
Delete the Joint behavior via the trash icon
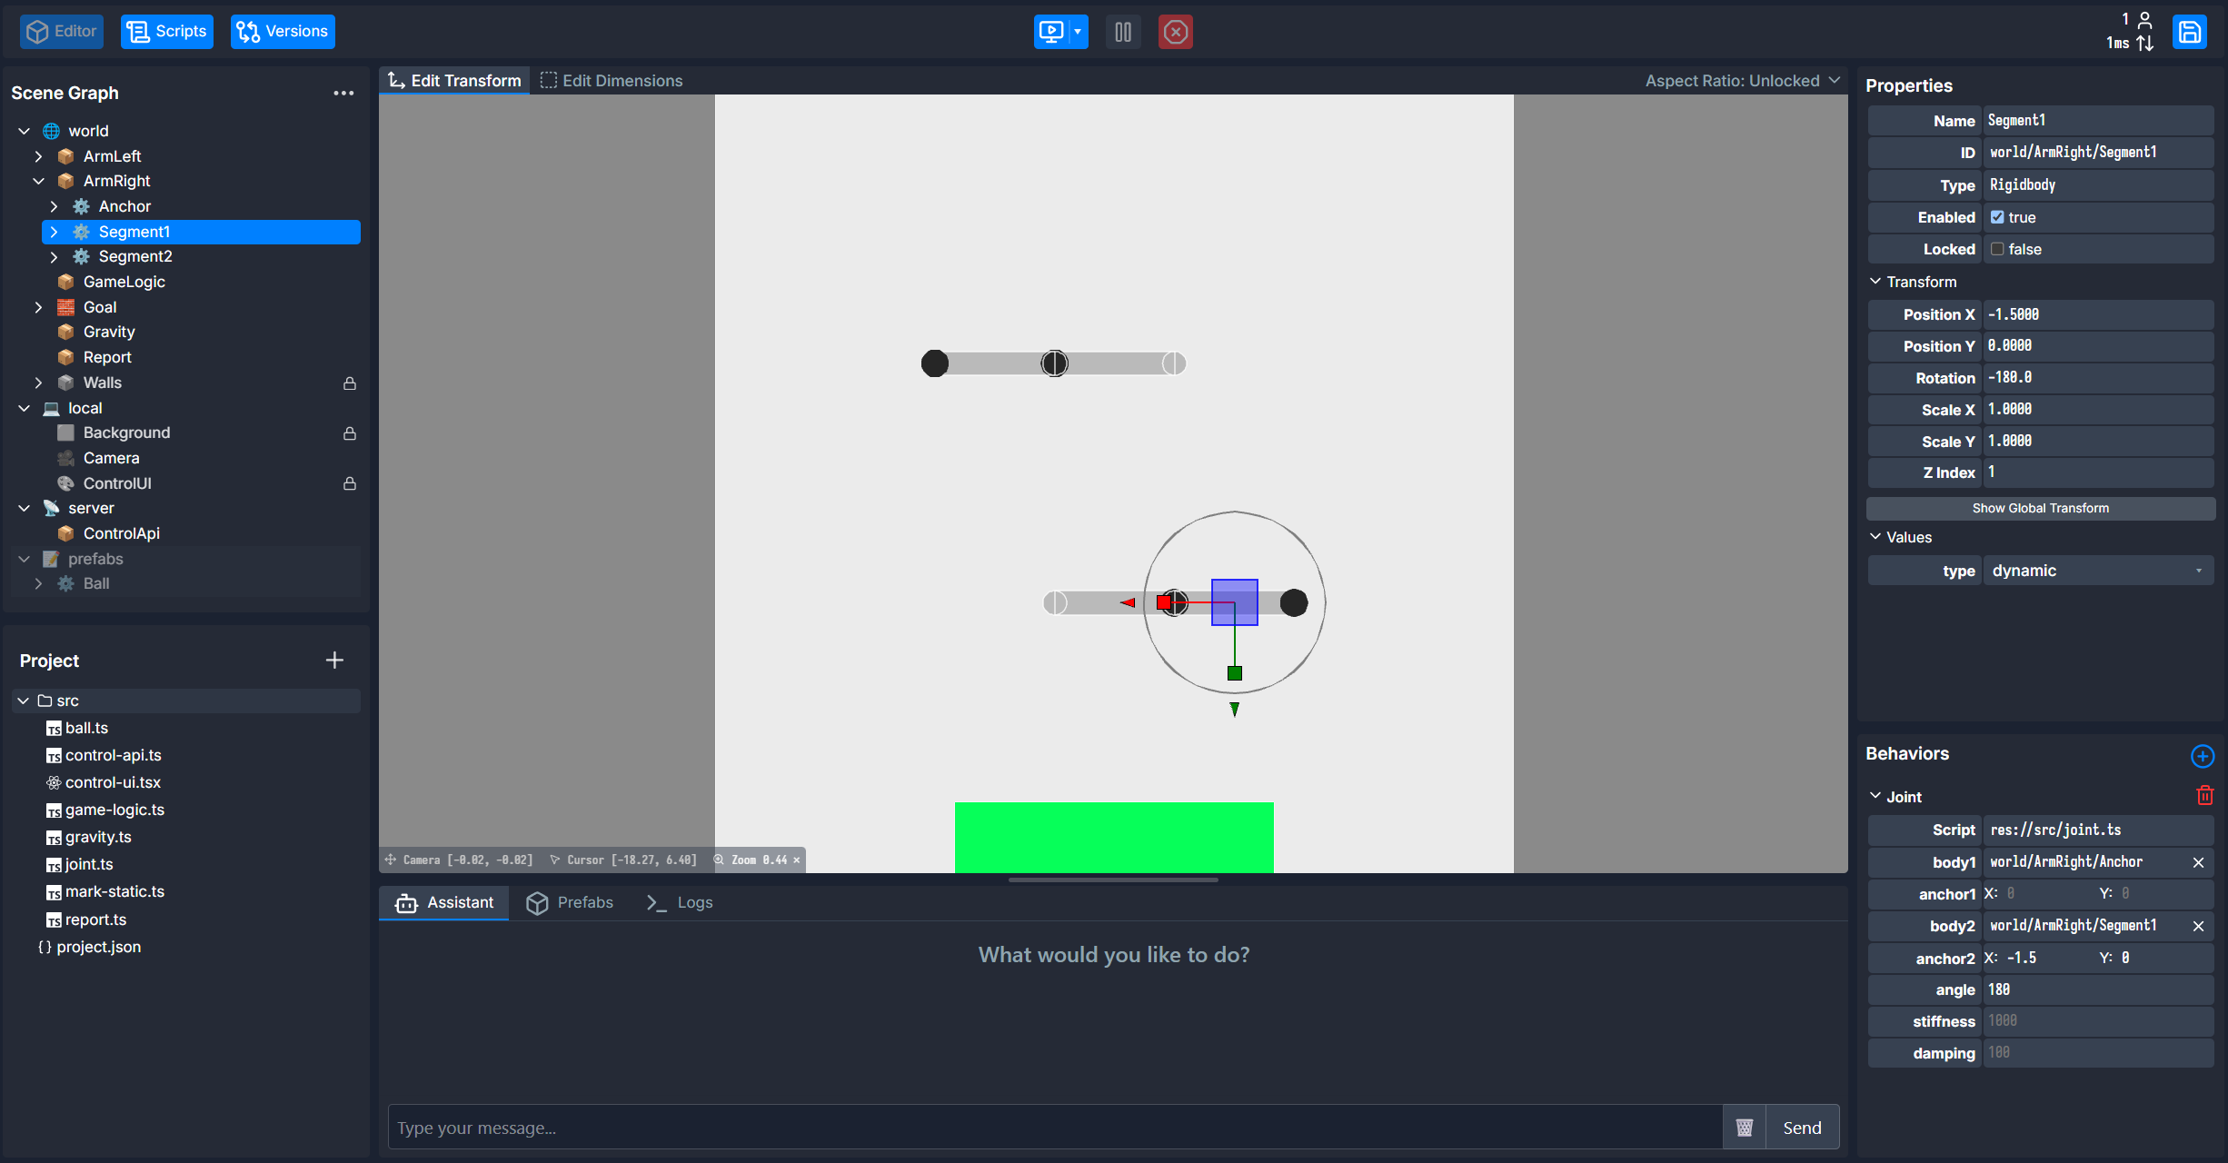pos(2205,795)
